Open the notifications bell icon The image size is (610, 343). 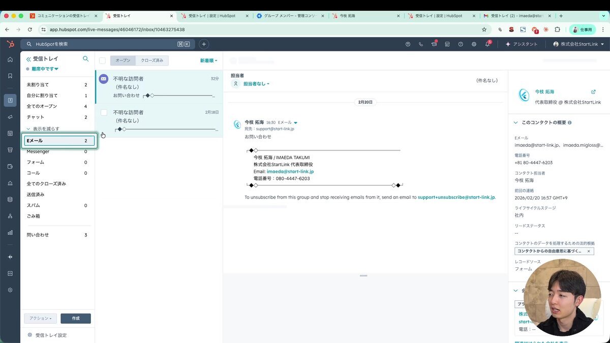(x=487, y=44)
